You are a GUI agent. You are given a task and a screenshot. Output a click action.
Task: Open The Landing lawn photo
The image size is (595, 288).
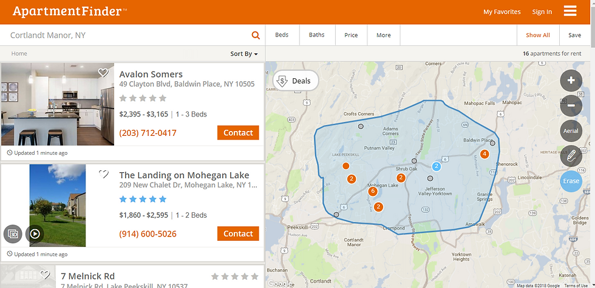tap(58, 206)
